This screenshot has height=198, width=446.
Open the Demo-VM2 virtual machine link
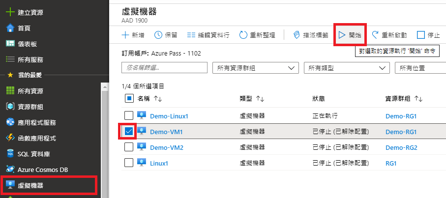tap(166, 147)
